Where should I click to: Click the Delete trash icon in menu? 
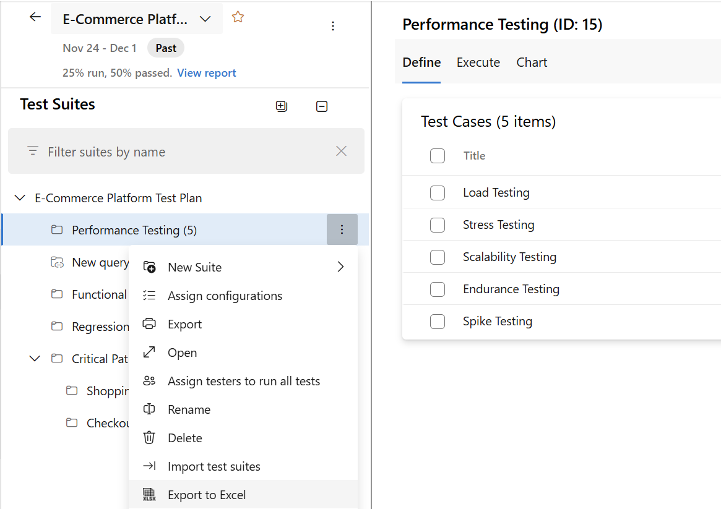(x=149, y=437)
